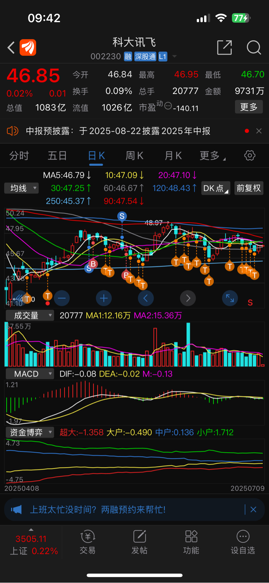Tap the 90:47.54 moving average value

(x=124, y=201)
